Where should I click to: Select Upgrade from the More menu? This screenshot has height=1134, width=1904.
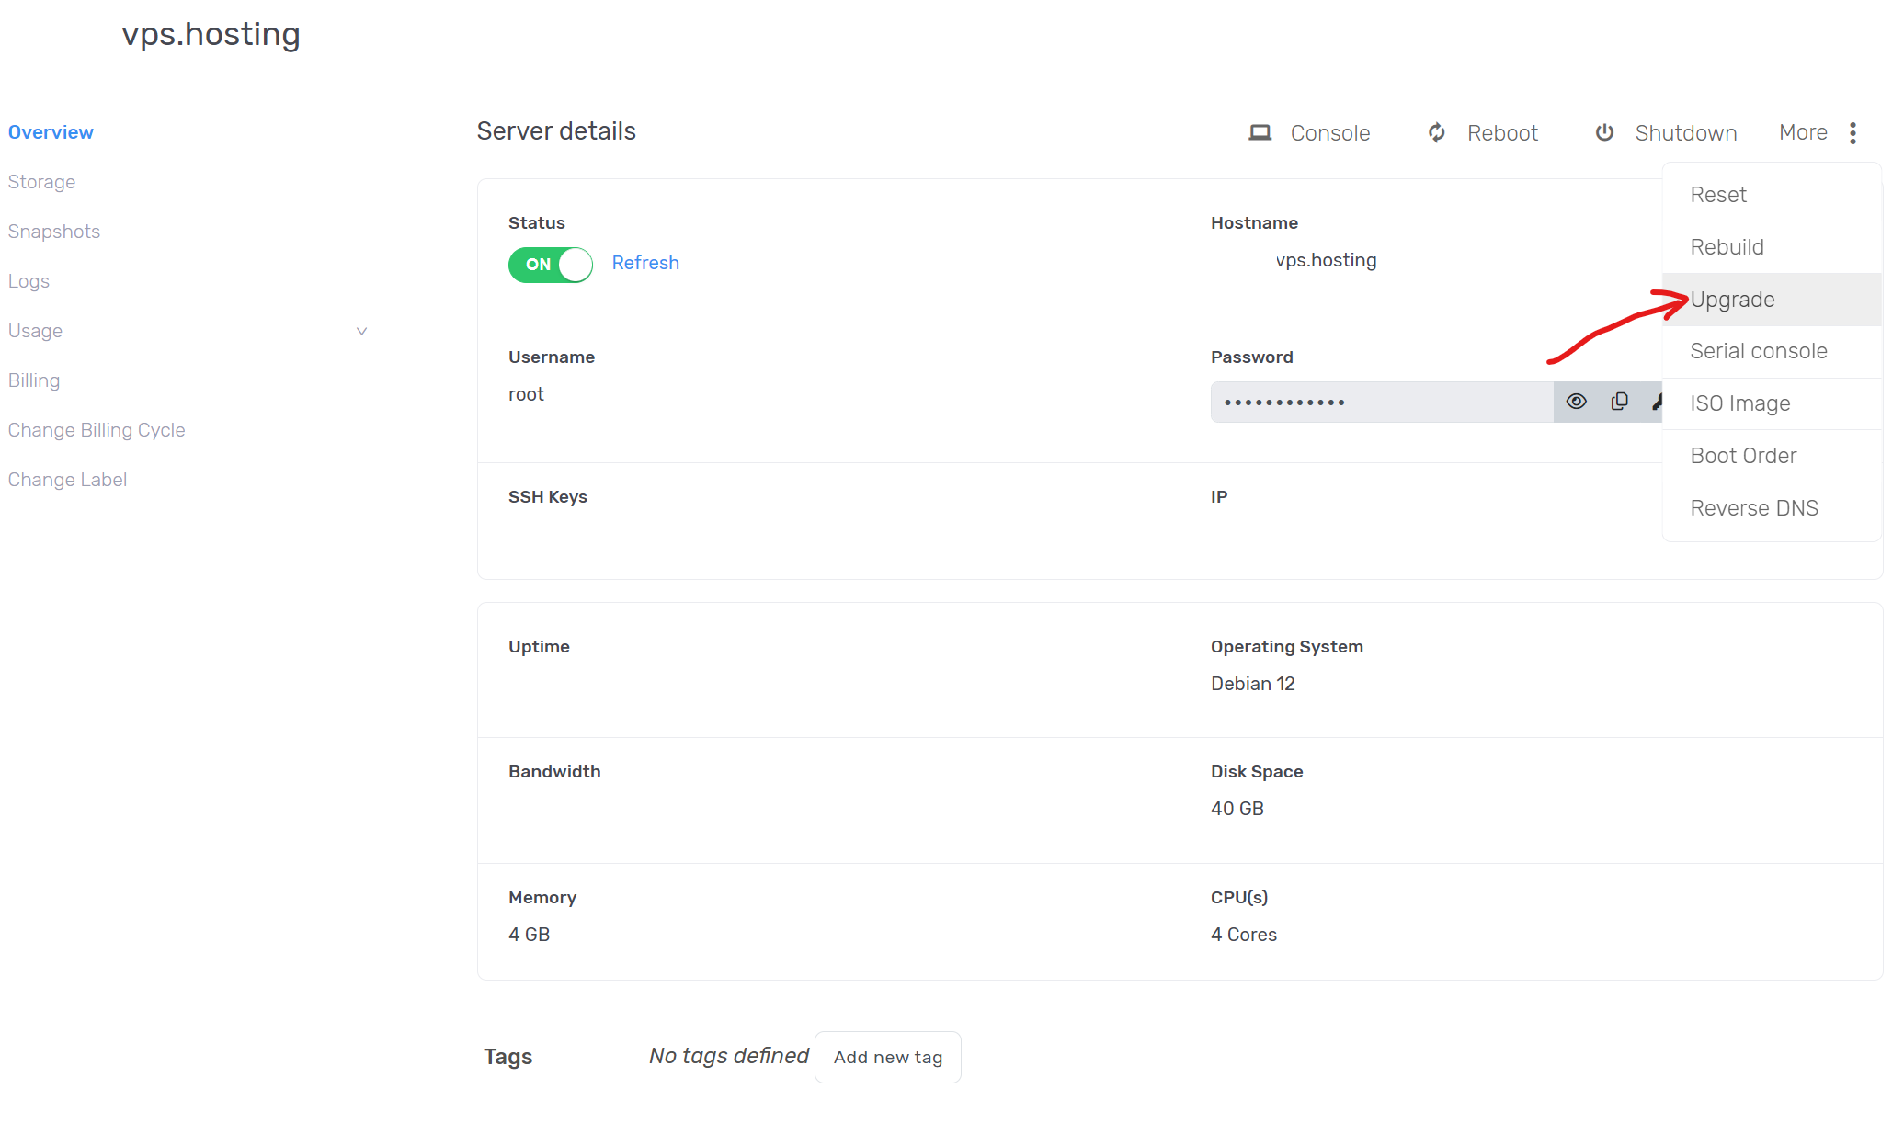(x=1732, y=300)
